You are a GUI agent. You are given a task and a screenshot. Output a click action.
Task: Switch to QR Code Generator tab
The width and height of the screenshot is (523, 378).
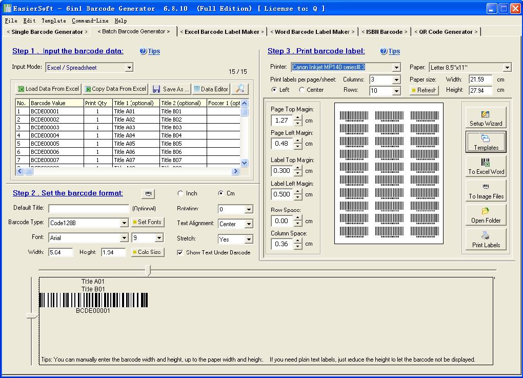coord(446,32)
